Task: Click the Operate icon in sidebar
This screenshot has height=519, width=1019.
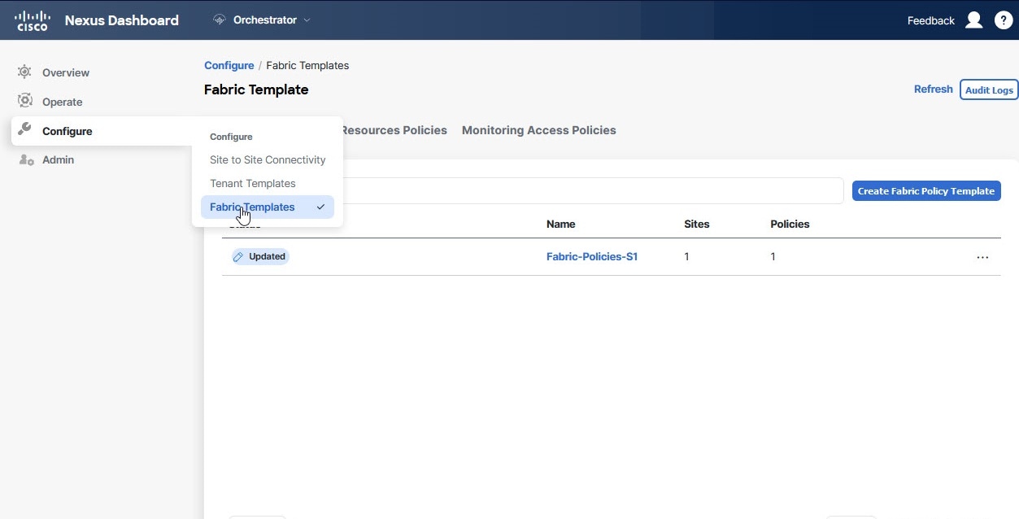Action: [x=25, y=101]
